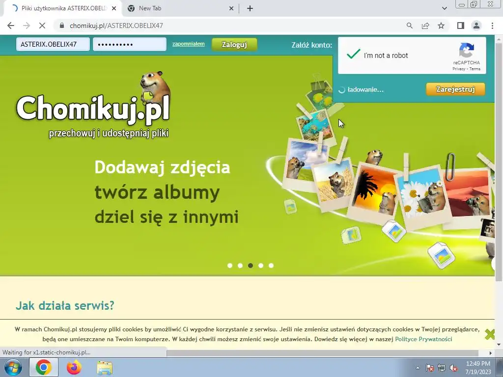This screenshot has height=377, width=503.
Task: Go back using the browser back arrow
Action: pyautogui.click(x=11, y=26)
